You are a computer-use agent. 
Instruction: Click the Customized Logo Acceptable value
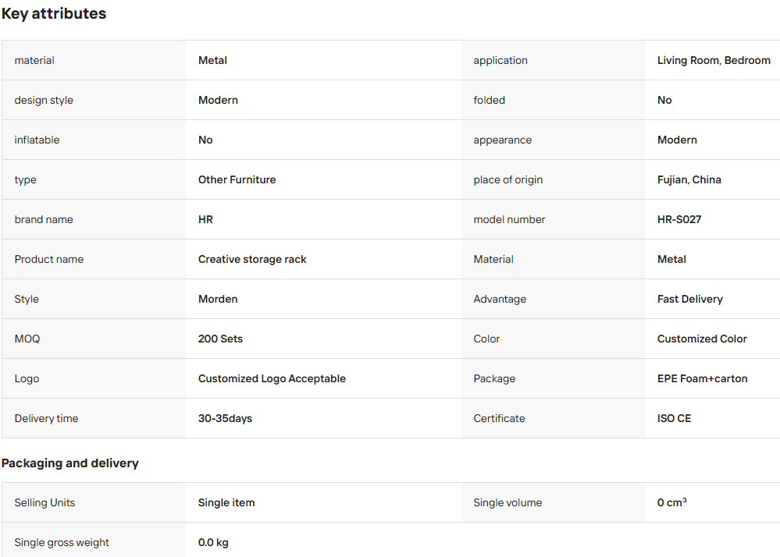[272, 378]
